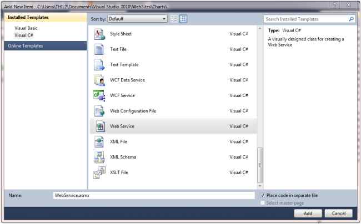Click Visual C# beside XML Schema
Screen dimensions: 361x224
[x=239, y=157]
